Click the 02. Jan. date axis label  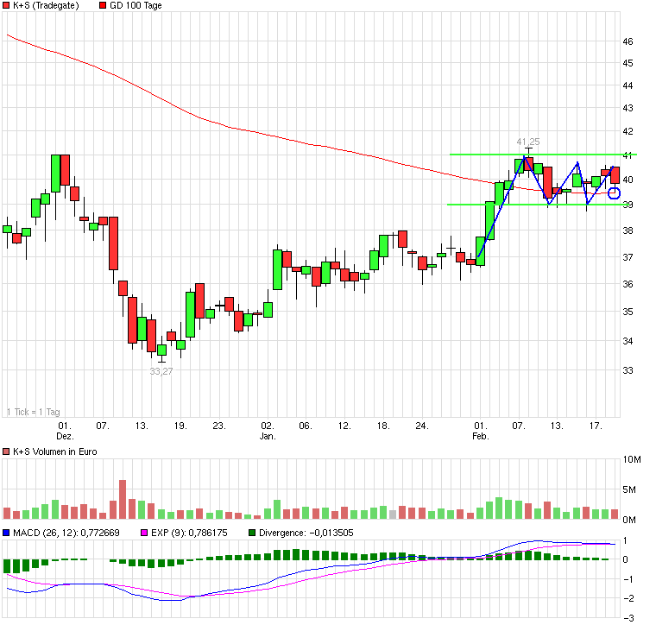point(268,431)
